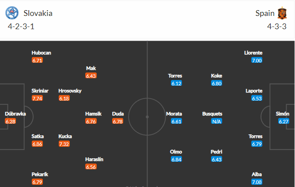
Task: Click the player name Haraslín
Action: 94,159
